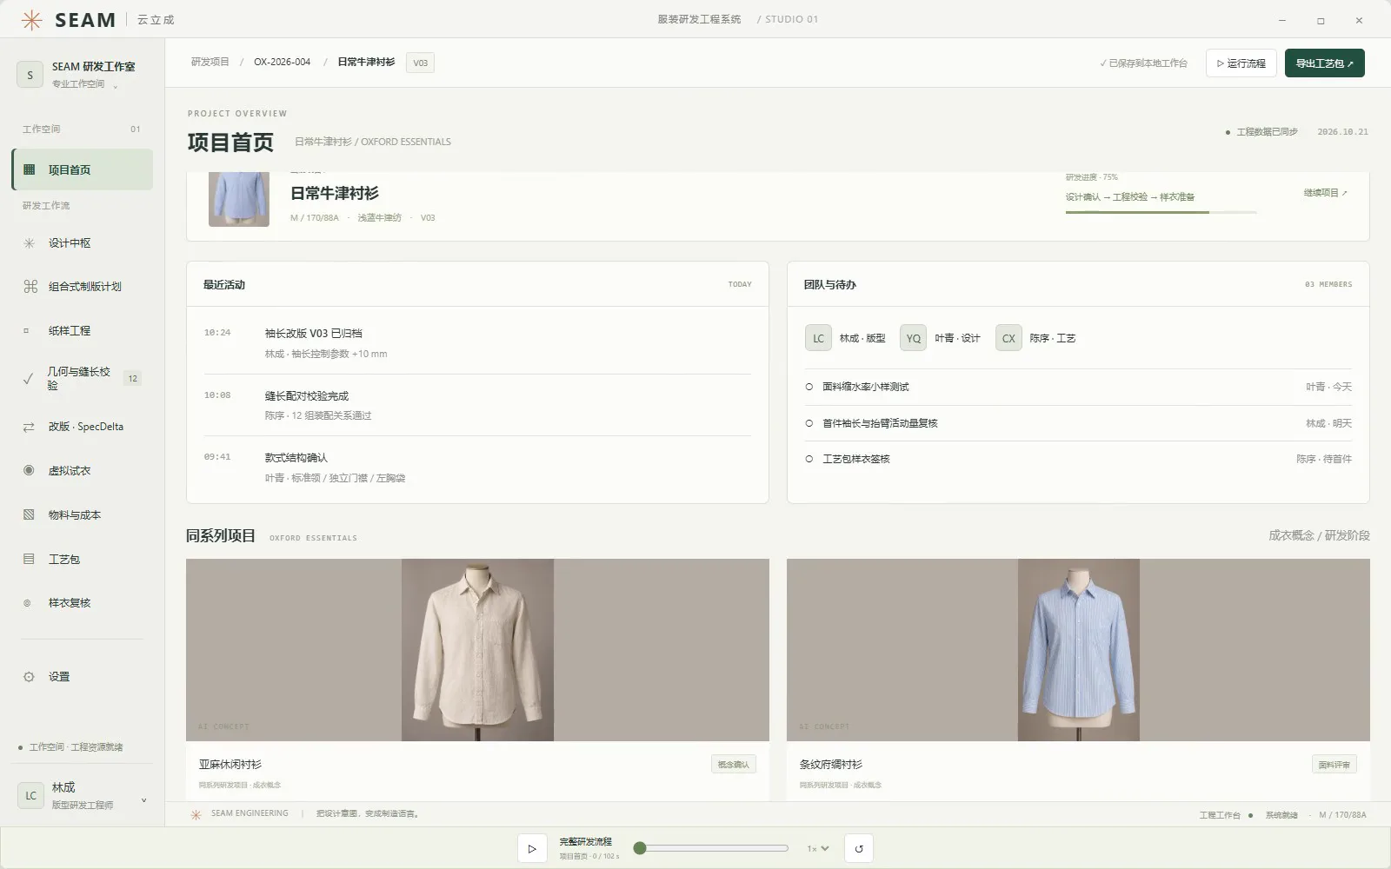Go to OX-2026-004 breadcrumb
The image size is (1391, 869).
pyautogui.click(x=282, y=62)
